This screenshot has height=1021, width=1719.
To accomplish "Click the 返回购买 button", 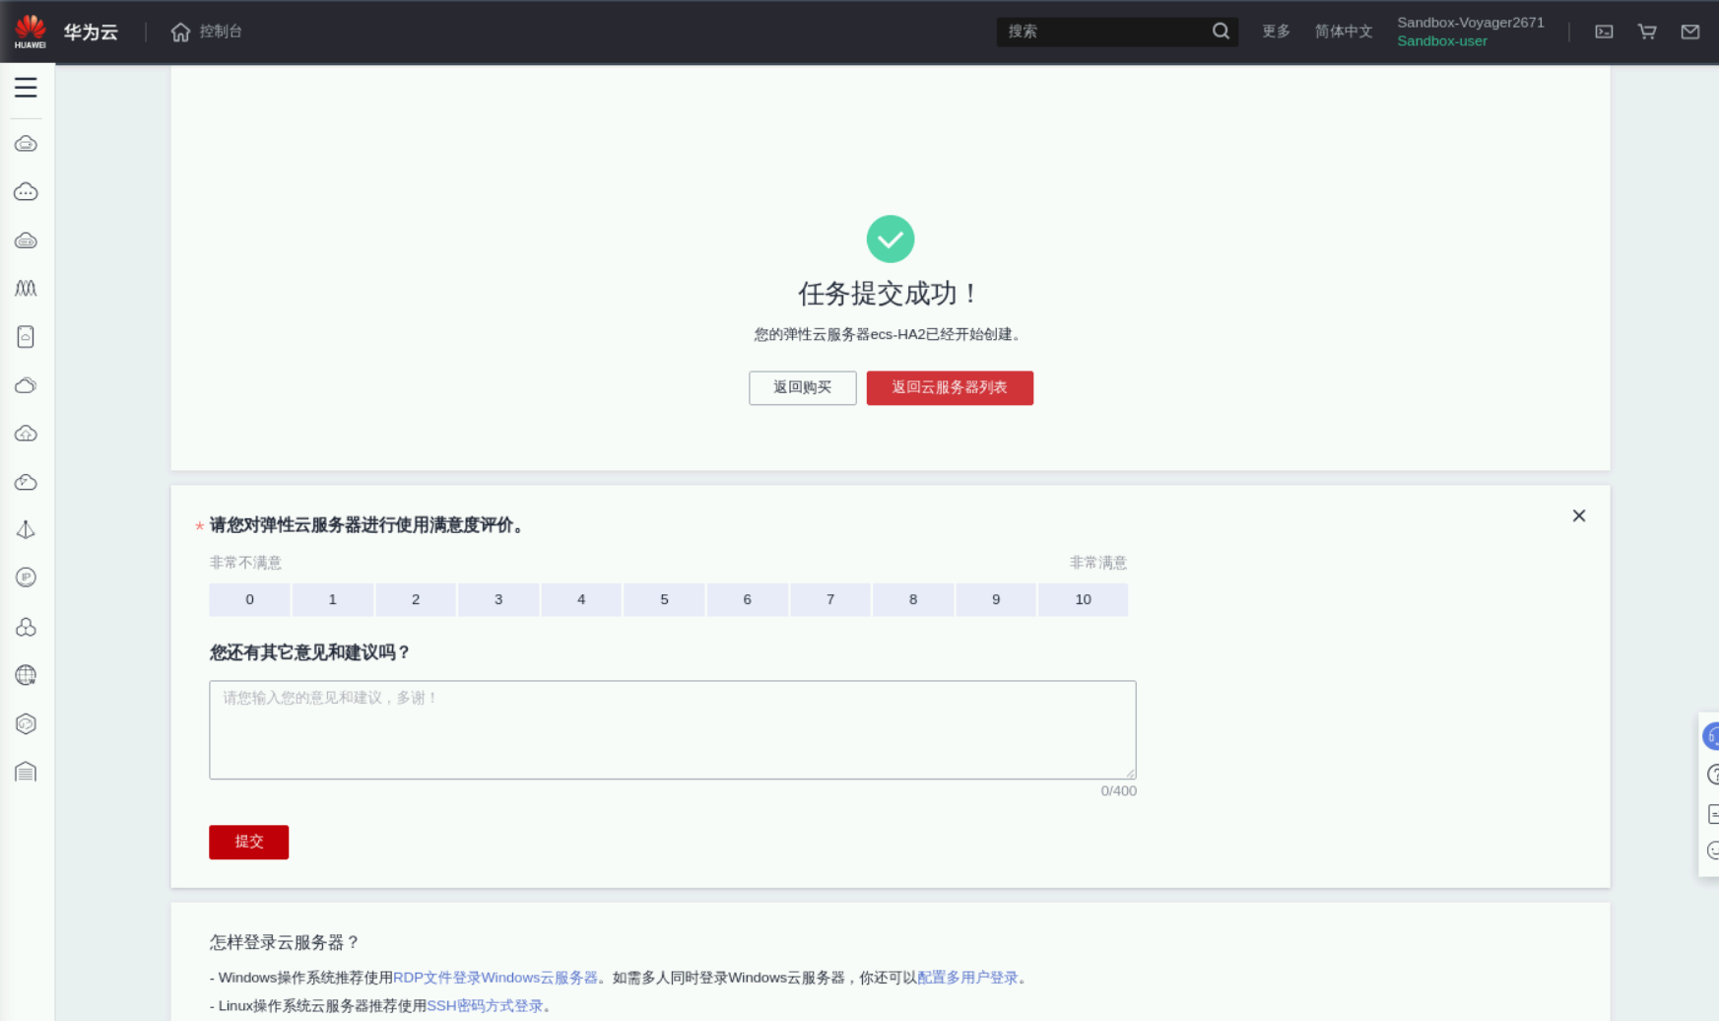I will pos(803,388).
